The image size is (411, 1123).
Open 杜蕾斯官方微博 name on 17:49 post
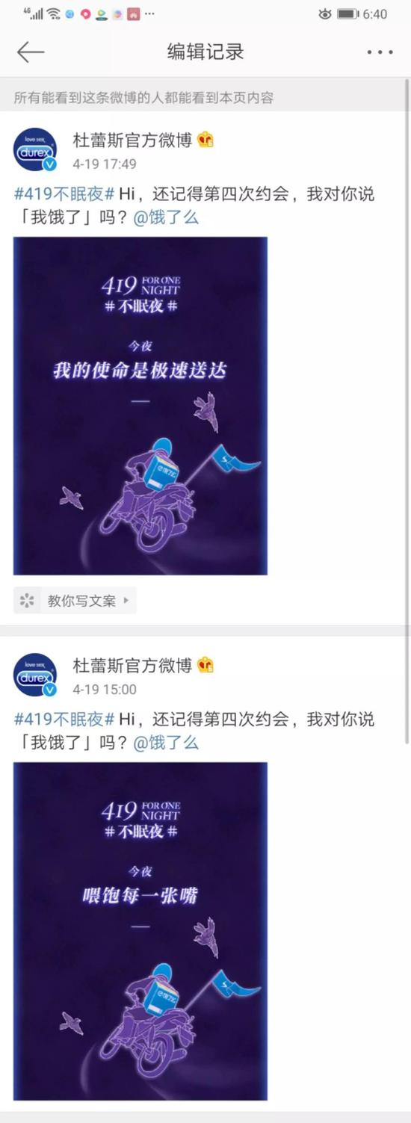[x=132, y=140]
